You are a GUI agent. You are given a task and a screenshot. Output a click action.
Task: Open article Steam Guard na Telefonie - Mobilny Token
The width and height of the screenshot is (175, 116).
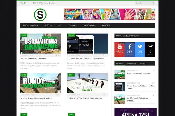pos(87,59)
